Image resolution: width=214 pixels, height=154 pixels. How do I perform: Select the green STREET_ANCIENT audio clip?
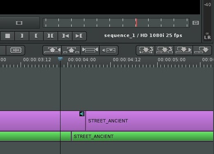coord(142,136)
